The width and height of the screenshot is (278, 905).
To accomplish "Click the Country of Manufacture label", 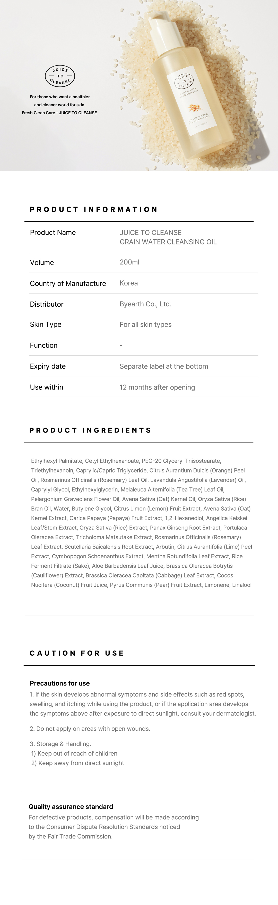I will pos(68,283).
